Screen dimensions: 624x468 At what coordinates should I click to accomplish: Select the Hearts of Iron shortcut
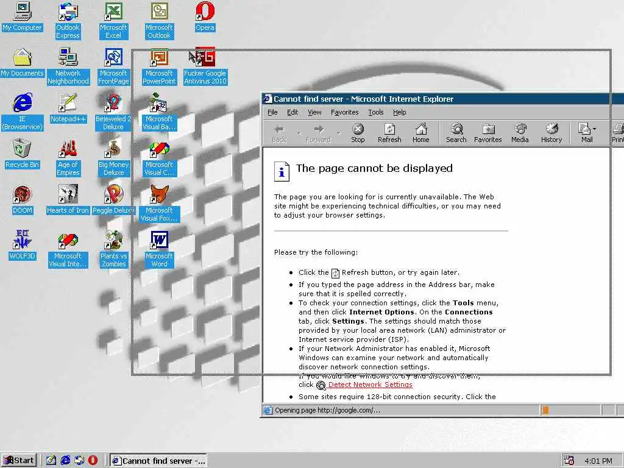point(68,199)
